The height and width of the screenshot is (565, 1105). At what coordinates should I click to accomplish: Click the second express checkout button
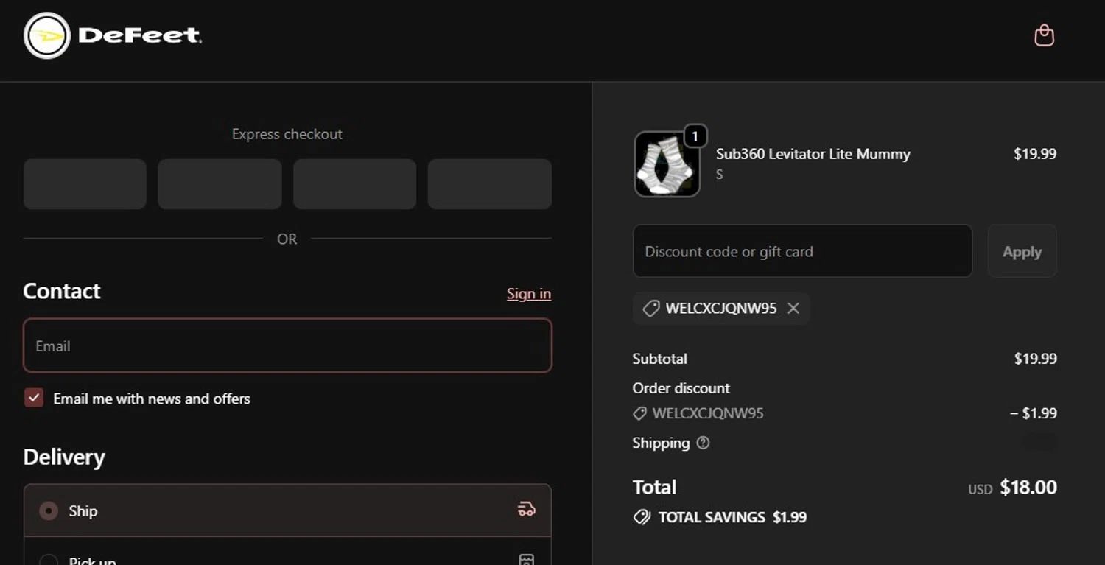(x=220, y=184)
